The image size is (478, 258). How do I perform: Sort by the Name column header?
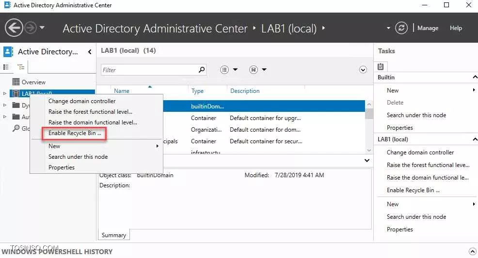pyautogui.click(x=122, y=91)
